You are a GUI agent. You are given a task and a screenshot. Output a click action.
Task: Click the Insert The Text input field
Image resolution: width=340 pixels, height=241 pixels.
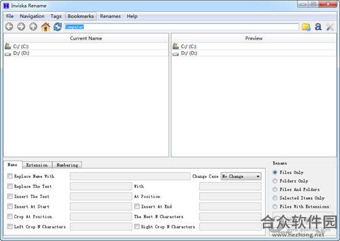pos(101,196)
